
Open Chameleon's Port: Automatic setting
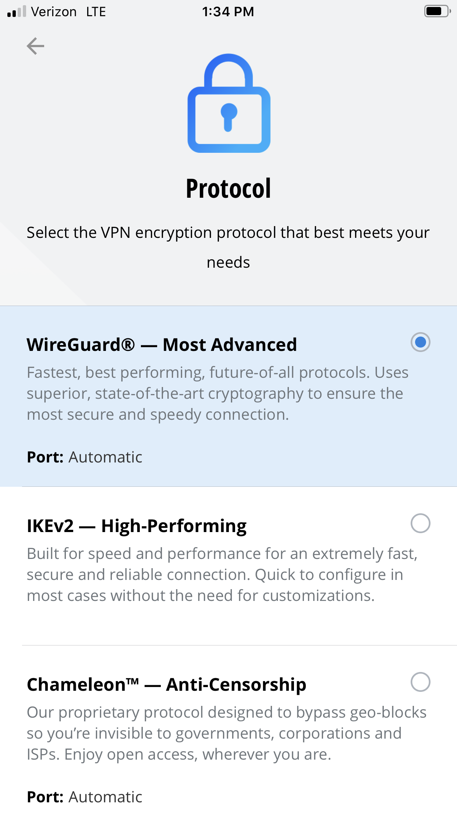pyautogui.click(x=85, y=797)
